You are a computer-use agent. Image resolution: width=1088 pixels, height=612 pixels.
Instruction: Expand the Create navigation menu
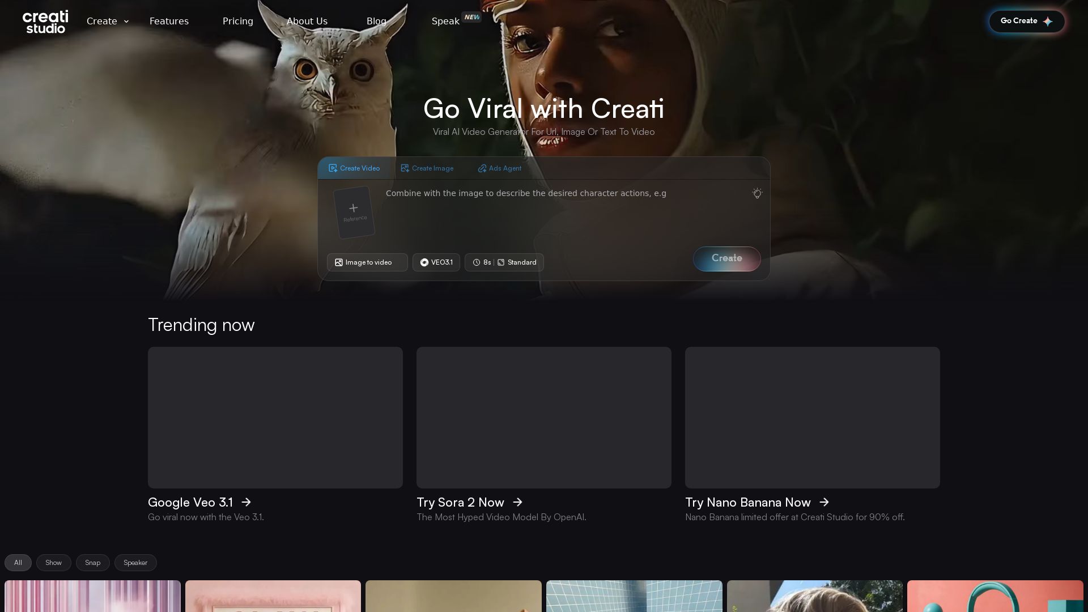(x=108, y=22)
